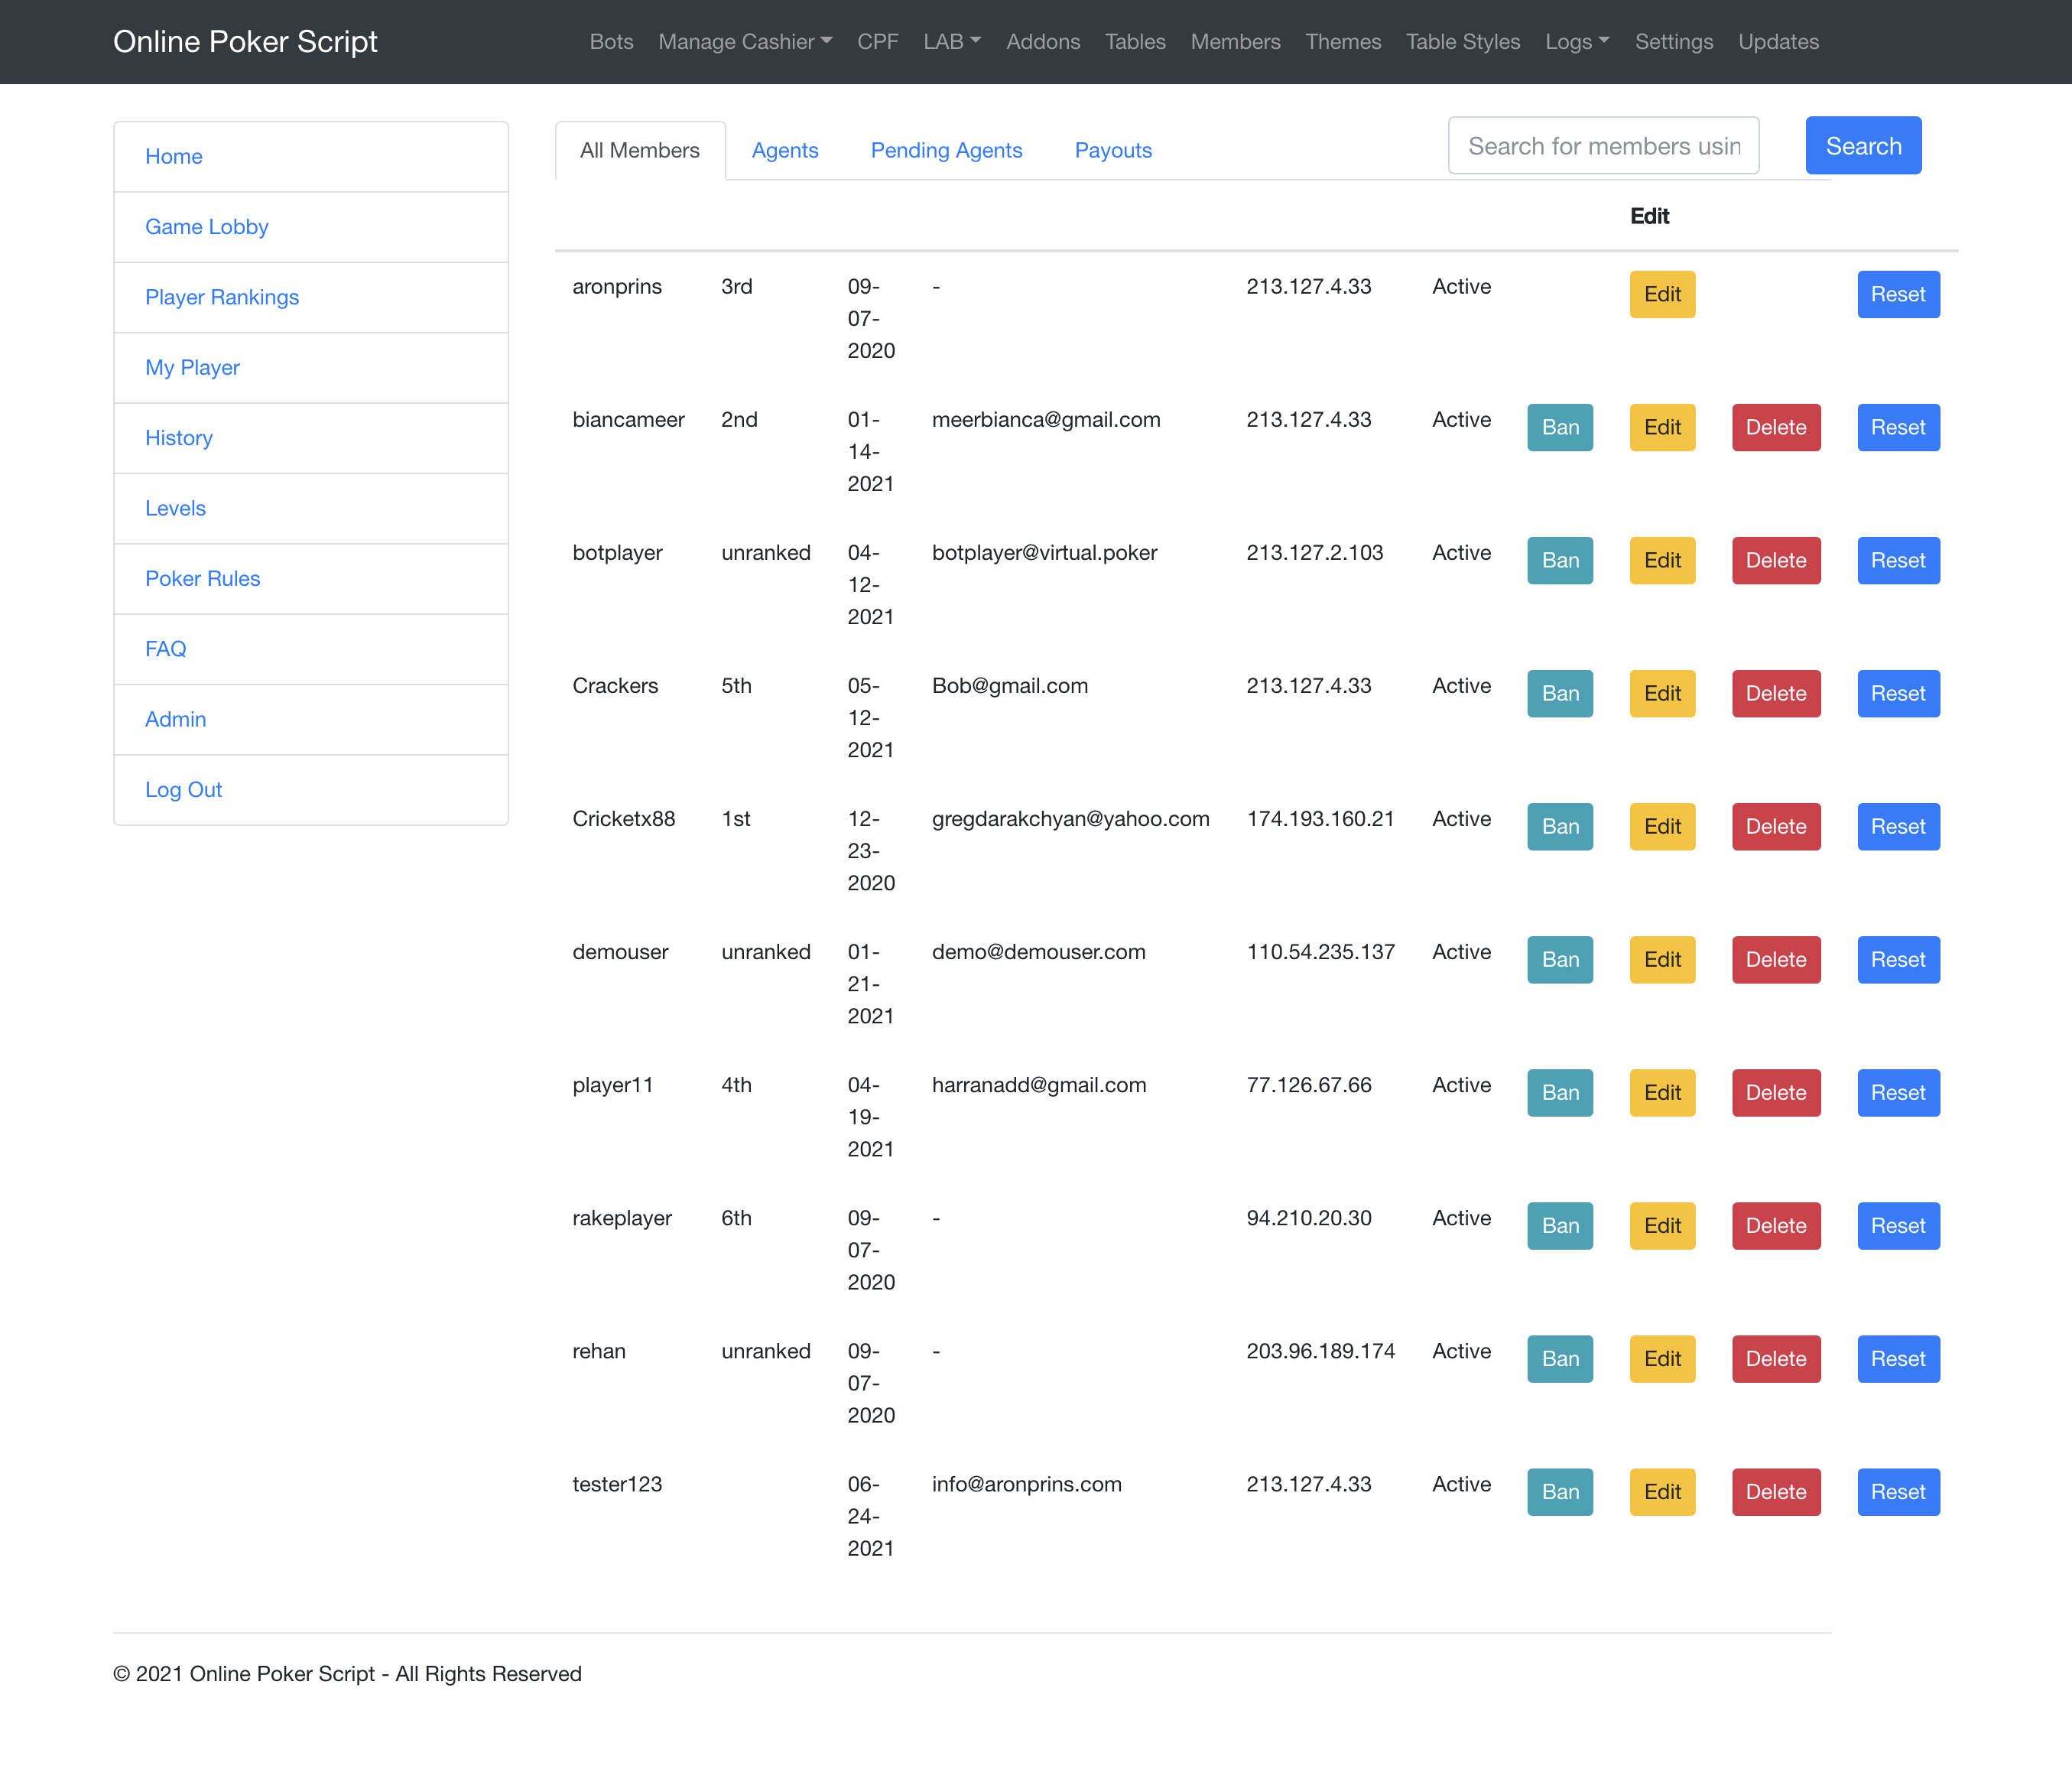Select the email gregdarakchyan@yahoo.com
This screenshot has height=1779, width=2072.
(x=1070, y=818)
